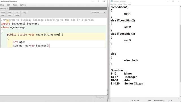Click the '100%' zoom in Notepad status bar
Viewport: 181px width, 102px height.
click(x=150, y=101)
